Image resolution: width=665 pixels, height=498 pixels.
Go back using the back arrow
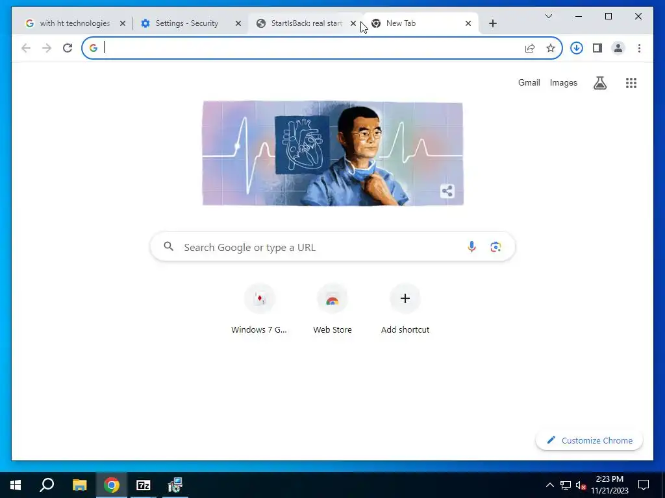click(x=26, y=48)
